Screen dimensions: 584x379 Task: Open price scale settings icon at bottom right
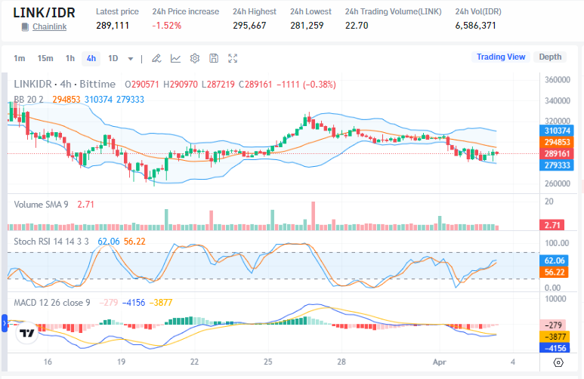point(558,362)
